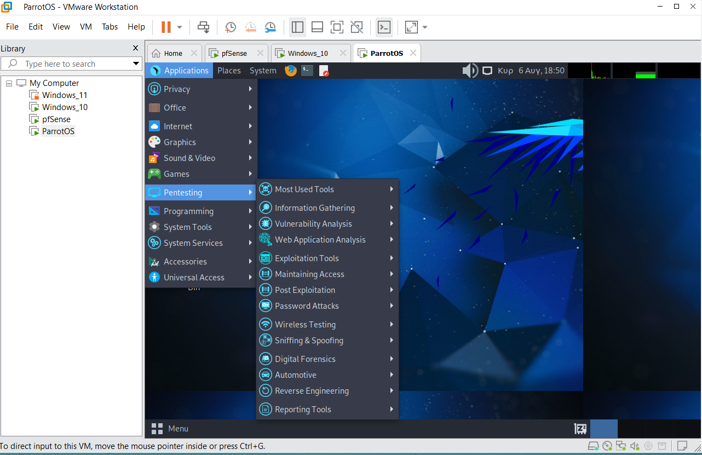Open the System menu in Parrot panel

[263, 70]
